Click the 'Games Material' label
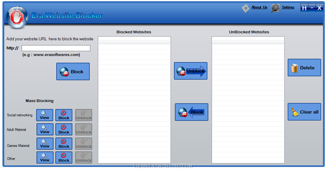 (x=18, y=146)
